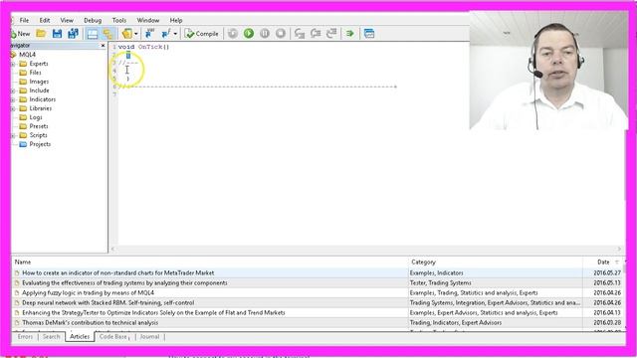Open 'Applying fuzzy logic in trading' article
The image size is (637, 358).
click(x=89, y=293)
